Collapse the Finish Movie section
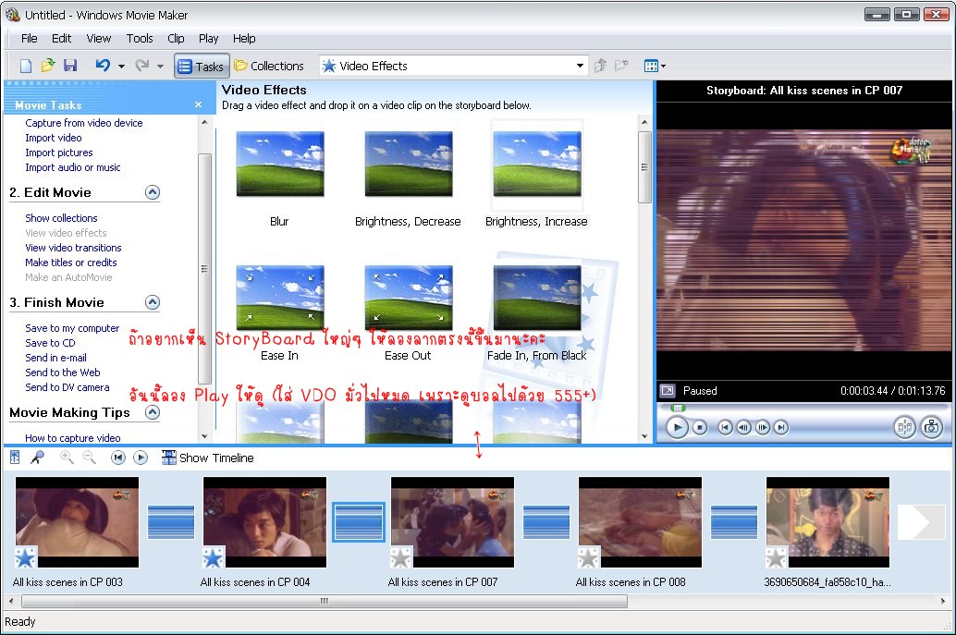The image size is (956, 635). click(x=153, y=302)
